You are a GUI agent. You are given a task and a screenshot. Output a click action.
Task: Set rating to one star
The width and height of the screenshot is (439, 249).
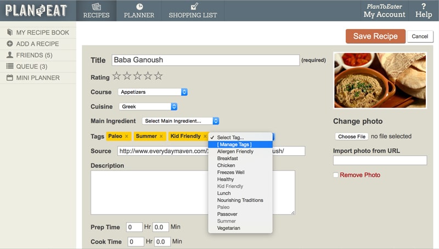click(116, 76)
